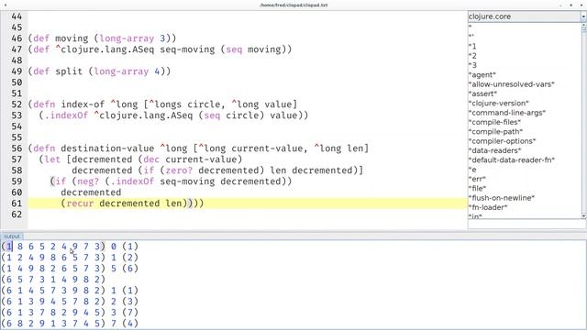Image resolution: width=587 pixels, height=330 pixels.
Task: Select *agent* in the symbol list
Action: coord(482,75)
